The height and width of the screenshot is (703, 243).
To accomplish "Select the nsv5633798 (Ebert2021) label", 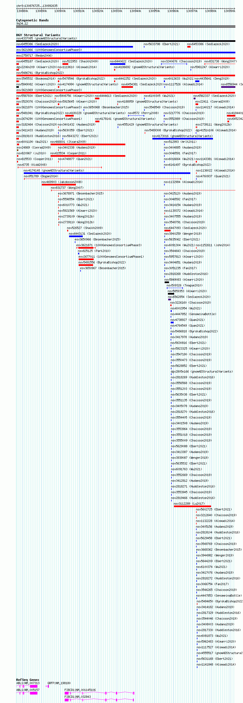I will 162,44.
